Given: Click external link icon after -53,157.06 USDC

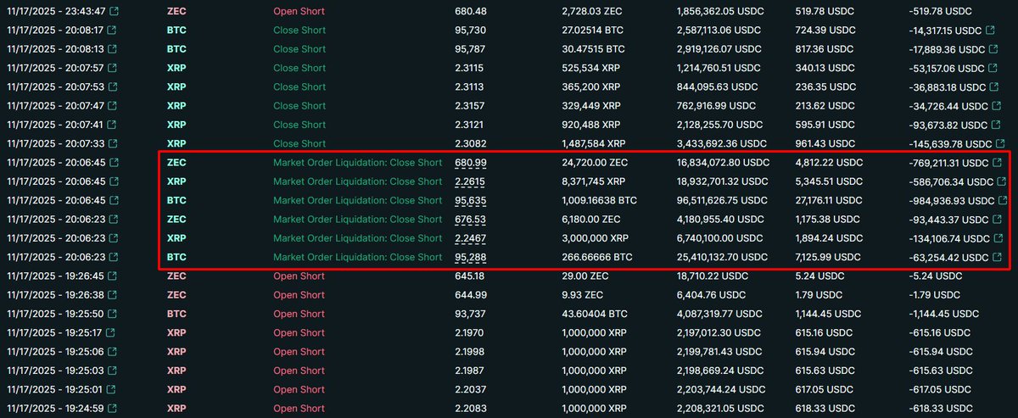Looking at the screenshot, I should (993, 68).
